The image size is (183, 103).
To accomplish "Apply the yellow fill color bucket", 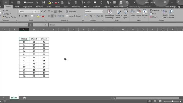I will coord(38,16).
